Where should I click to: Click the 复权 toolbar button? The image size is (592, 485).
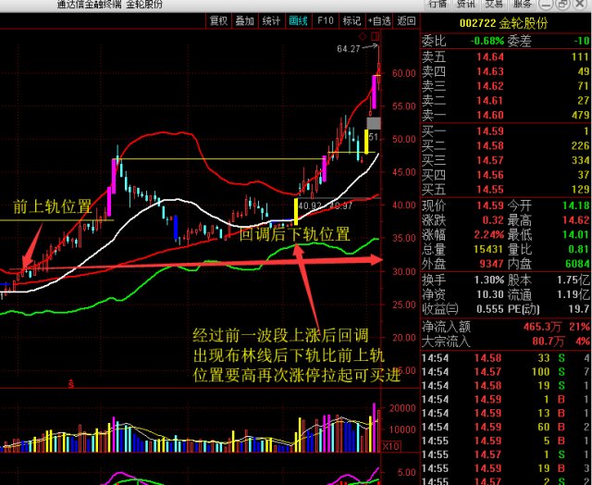pos(218,19)
